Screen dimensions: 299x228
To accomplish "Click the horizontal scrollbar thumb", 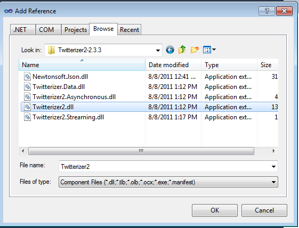I will tap(141, 151).
